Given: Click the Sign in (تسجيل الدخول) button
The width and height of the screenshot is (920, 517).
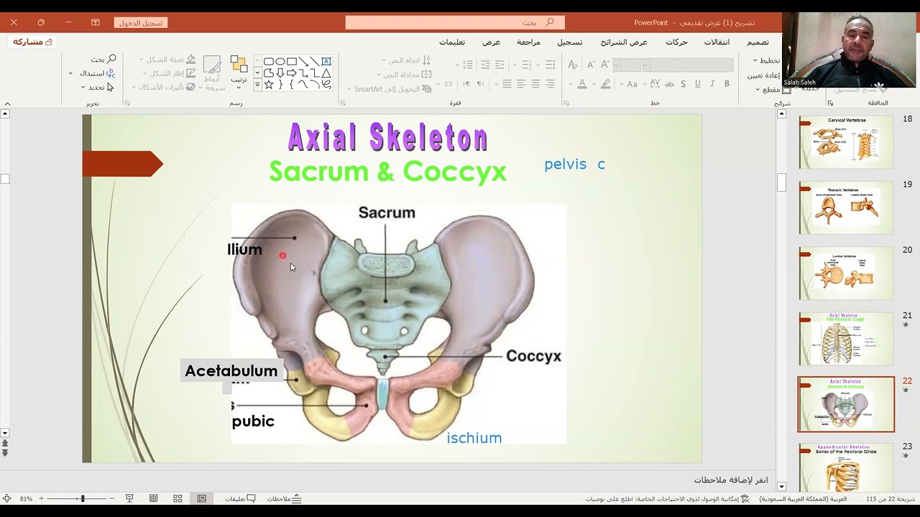Looking at the screenshot, I should tap(141, 23).
